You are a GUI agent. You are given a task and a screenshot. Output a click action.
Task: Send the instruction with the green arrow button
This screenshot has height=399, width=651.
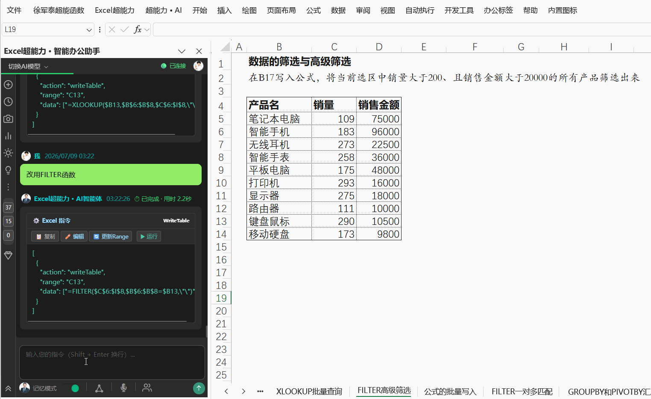[x=199, y=388]
